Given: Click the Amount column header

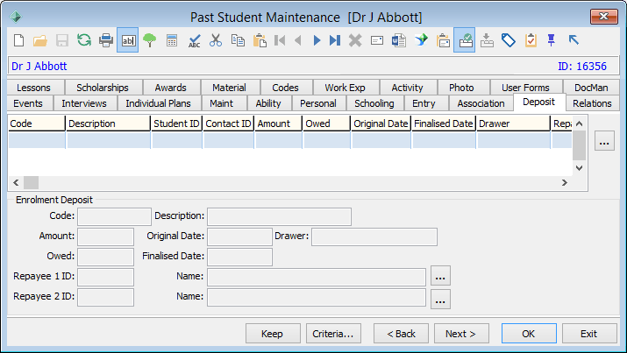Looking at the screenshot, I should click(278, 124).
